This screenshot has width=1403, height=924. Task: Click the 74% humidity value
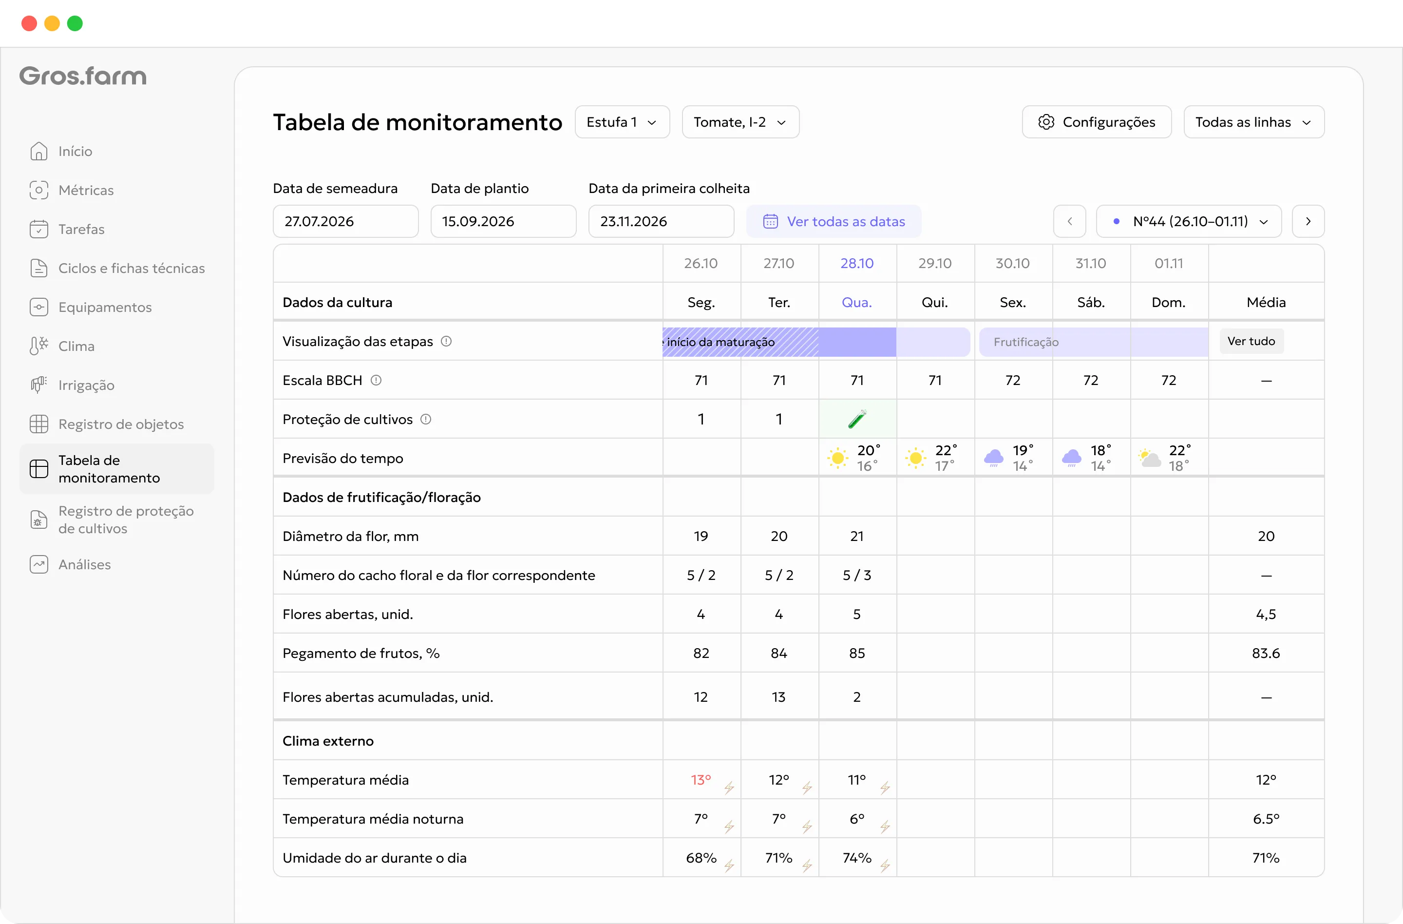click(856, 857)
